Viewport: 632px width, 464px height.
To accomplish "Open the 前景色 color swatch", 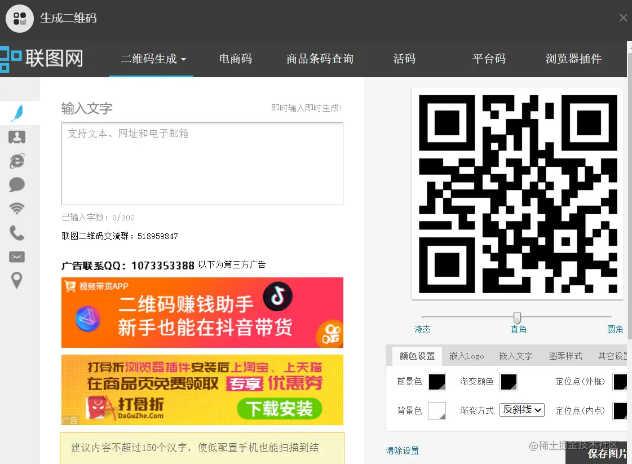I will 437,382.
